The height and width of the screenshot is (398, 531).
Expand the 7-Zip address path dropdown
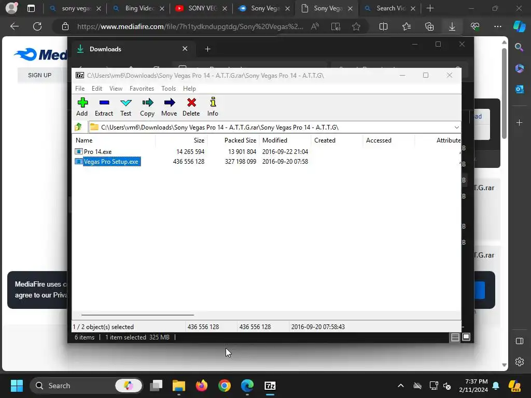pos(456,127)
